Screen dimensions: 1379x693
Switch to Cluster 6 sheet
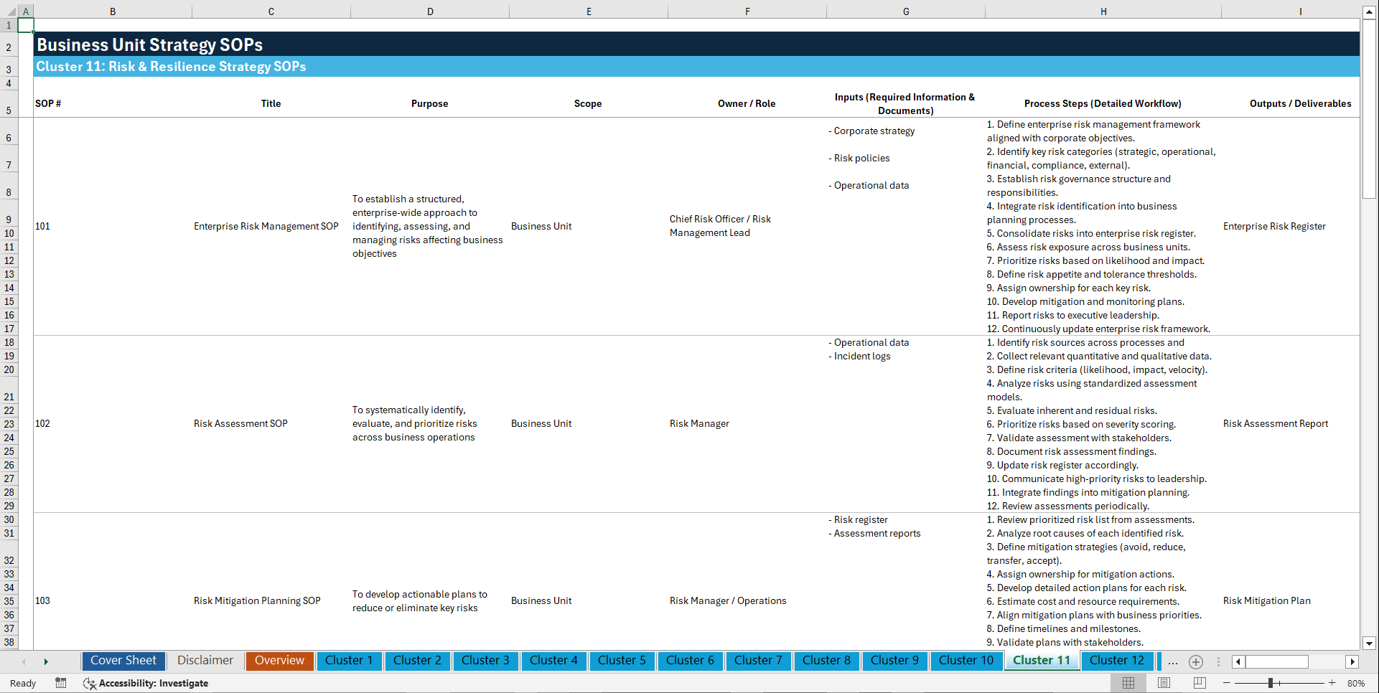(x=690, y=661)
